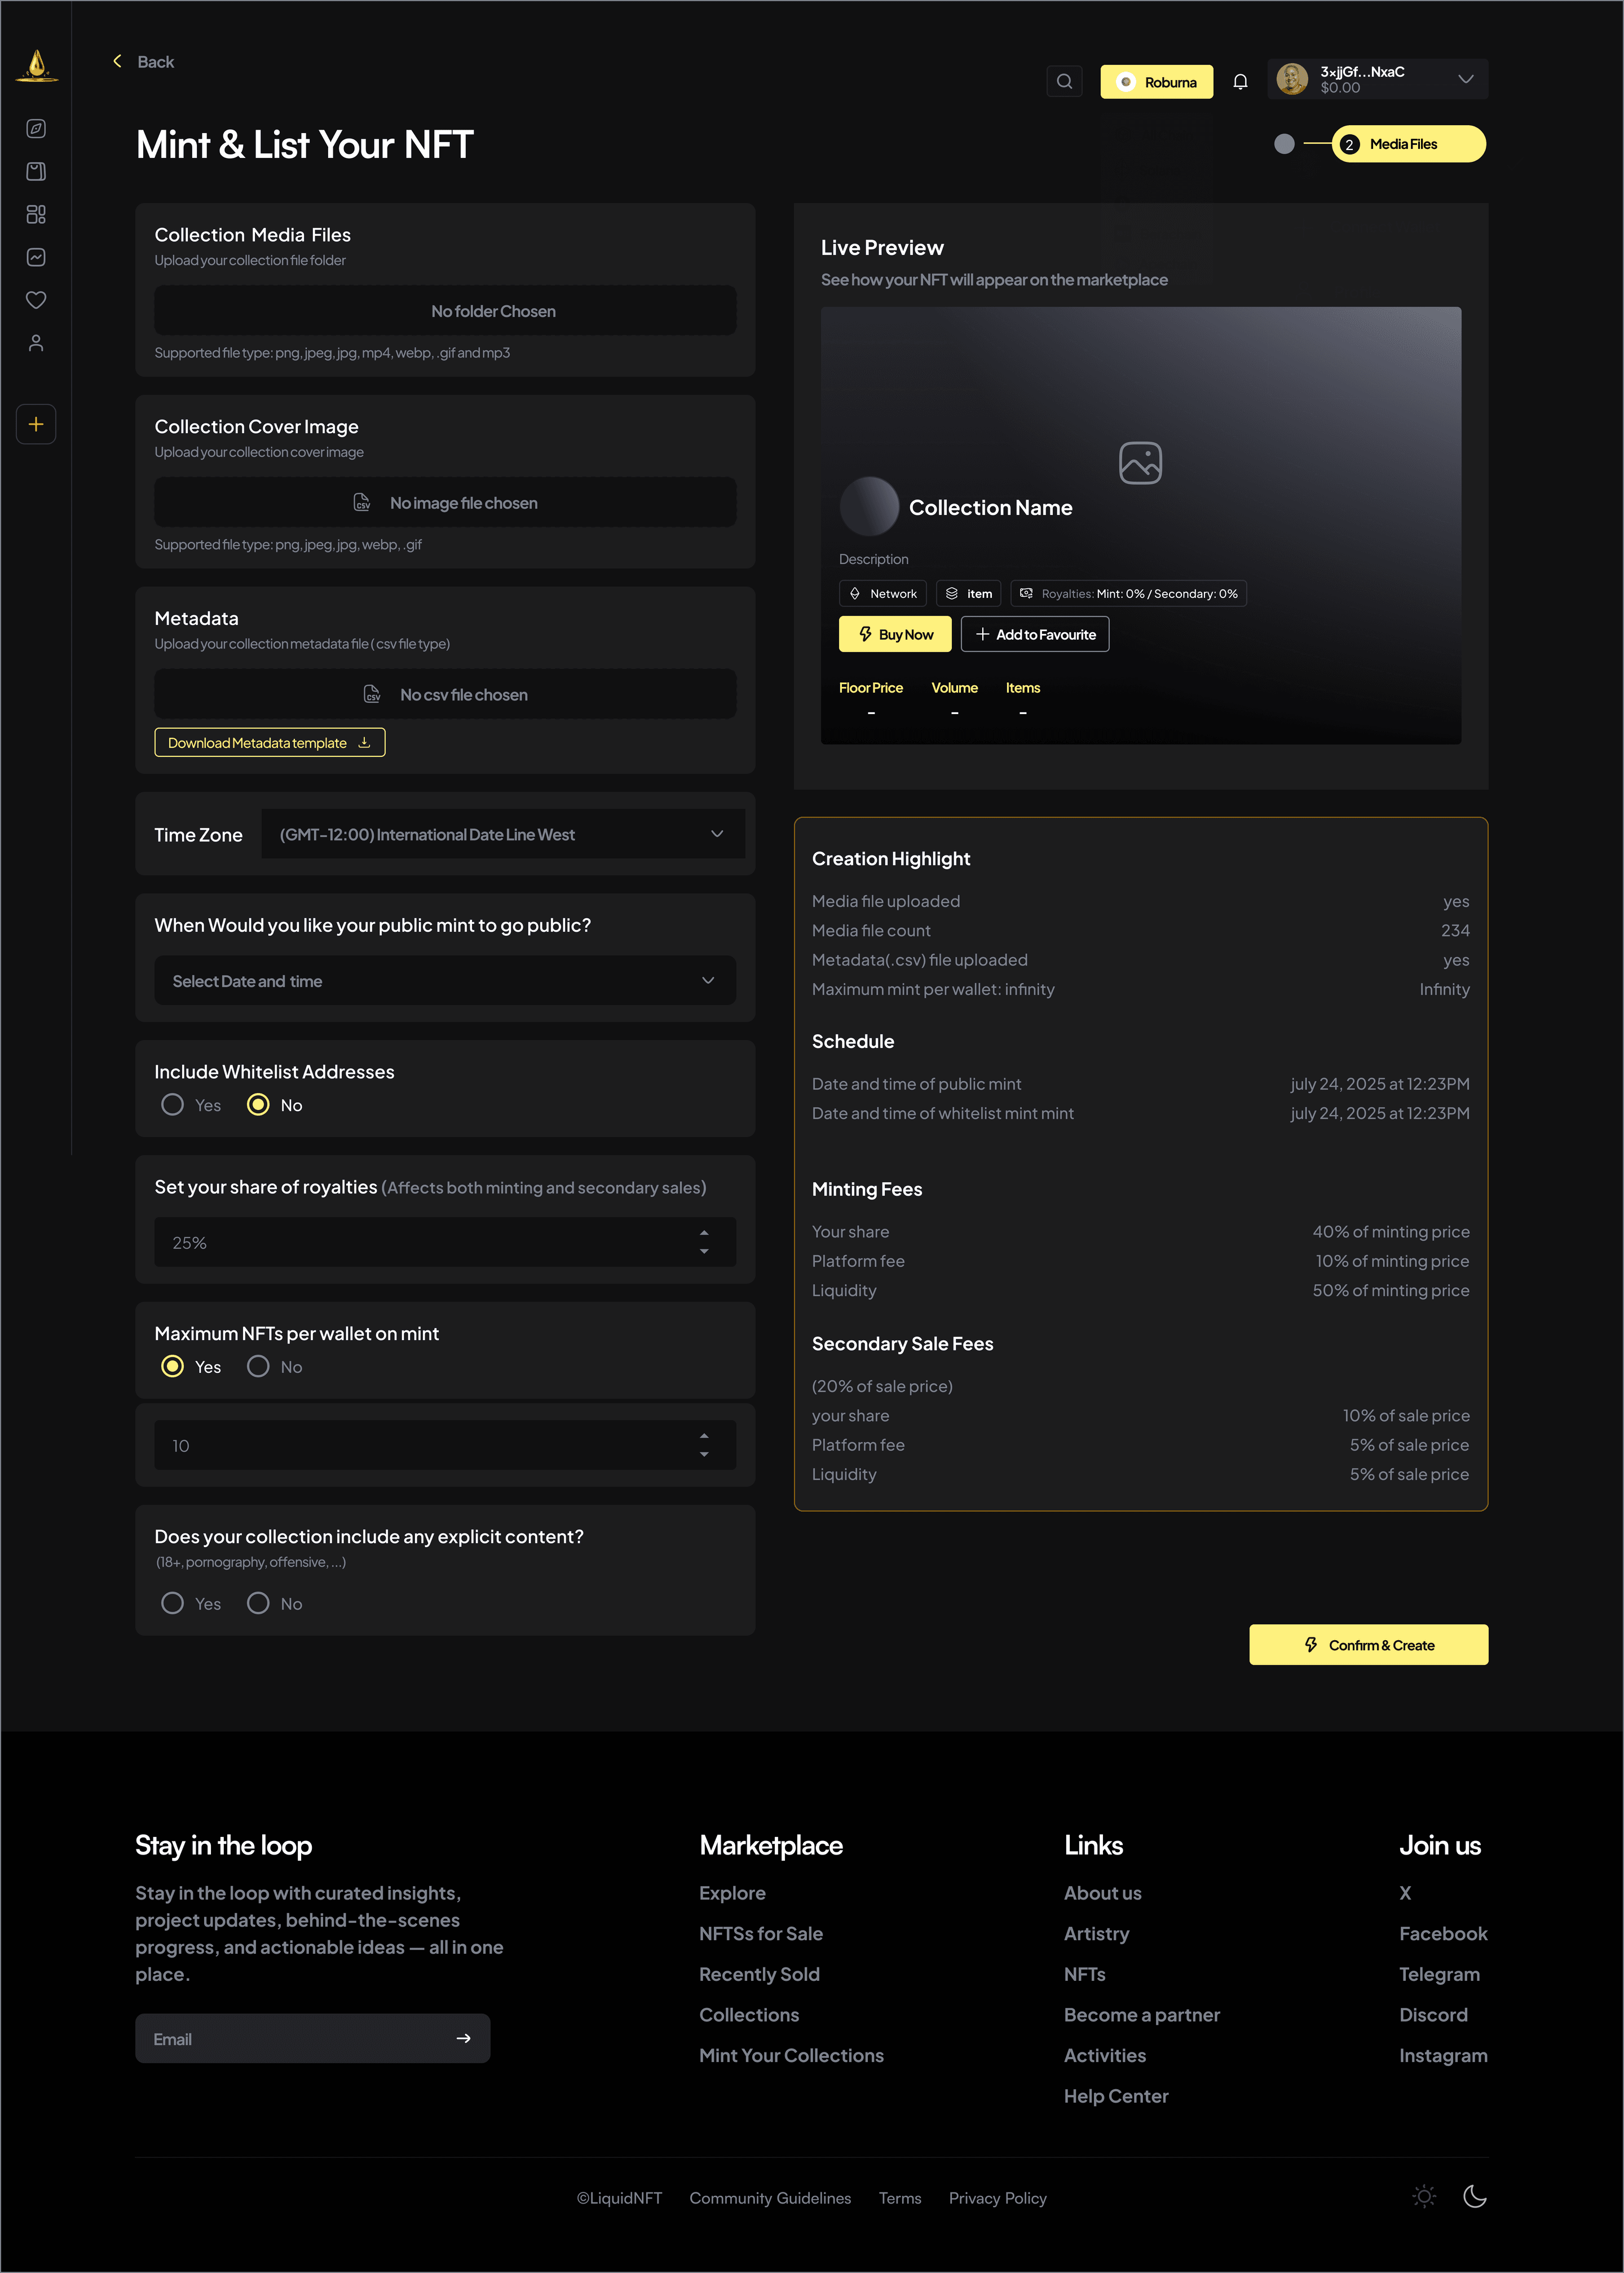1624x2273 pixels.
Task: Click the Floor Price stat label
Action: click(x=870, y=688)
